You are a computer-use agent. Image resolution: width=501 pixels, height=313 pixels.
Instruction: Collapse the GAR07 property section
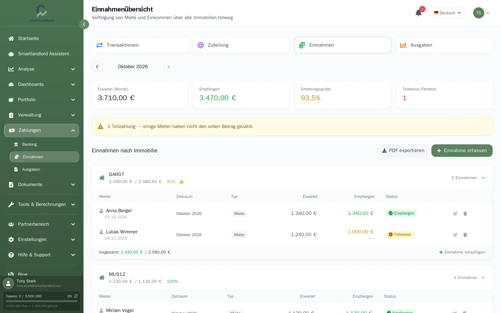[483, 178]
